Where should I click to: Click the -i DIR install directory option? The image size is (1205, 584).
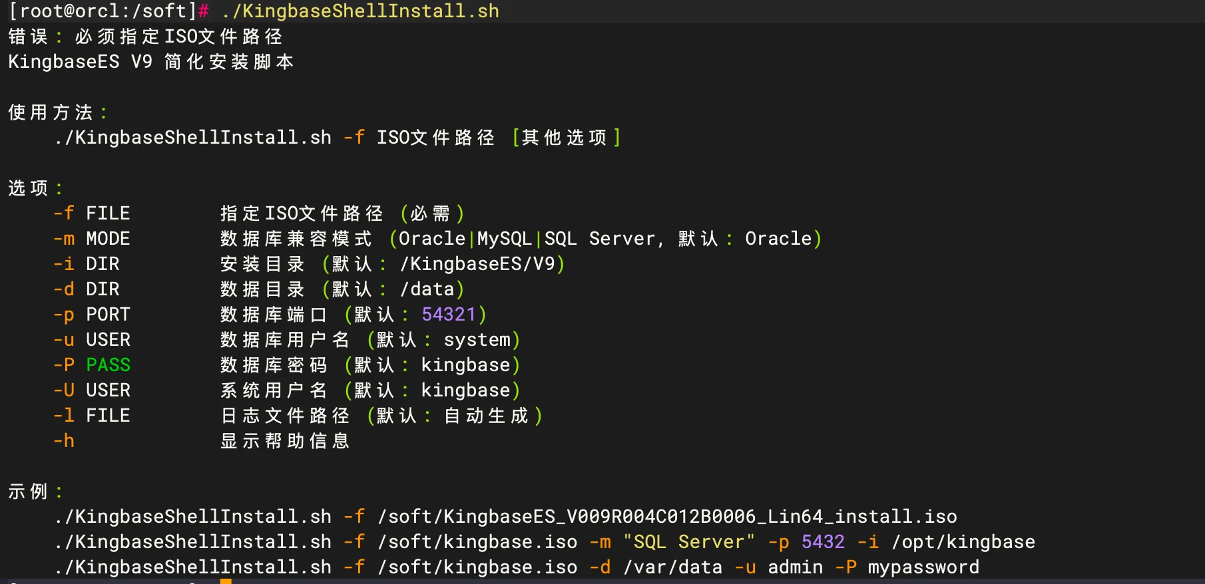click(87, 264)
